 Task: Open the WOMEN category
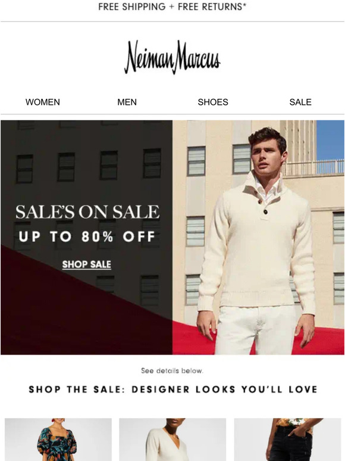pyautogui.click(x=43, y=102)
